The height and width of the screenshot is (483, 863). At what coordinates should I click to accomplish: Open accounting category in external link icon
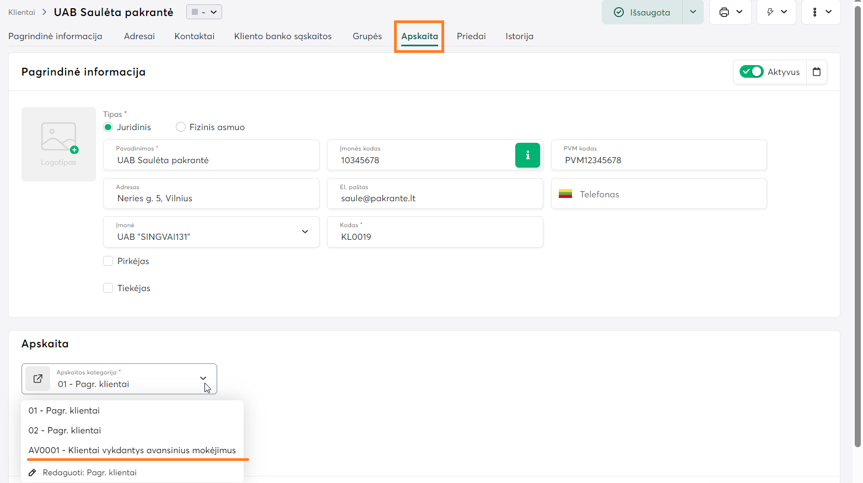click(x=38, y=379)
